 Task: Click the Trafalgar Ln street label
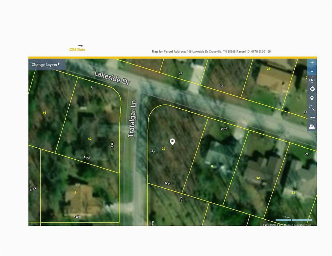tap(132, 119)
